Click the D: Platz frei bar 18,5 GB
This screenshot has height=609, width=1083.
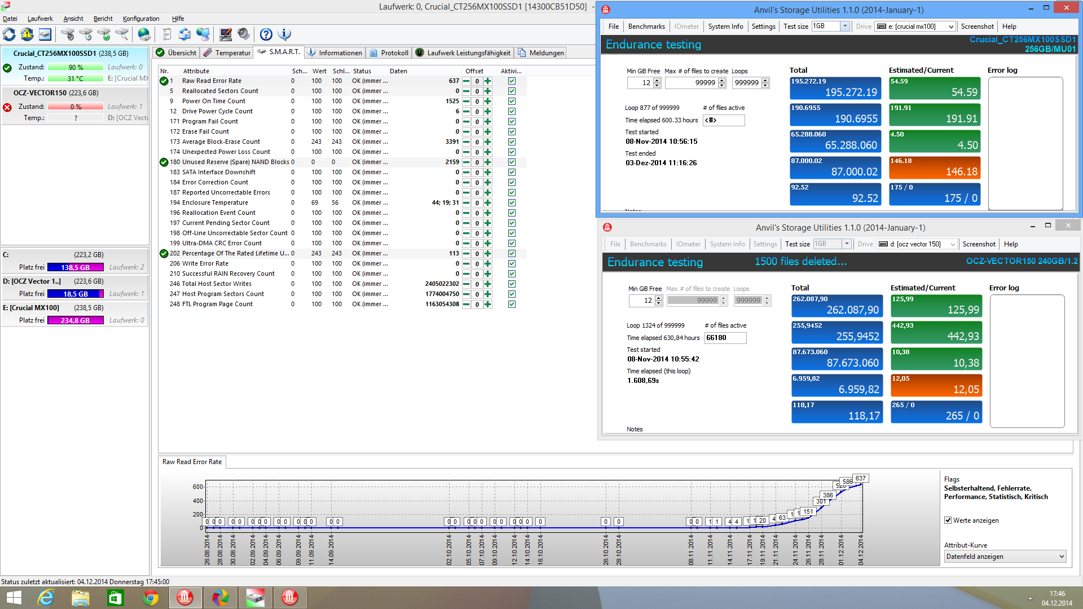pos(76,294)
